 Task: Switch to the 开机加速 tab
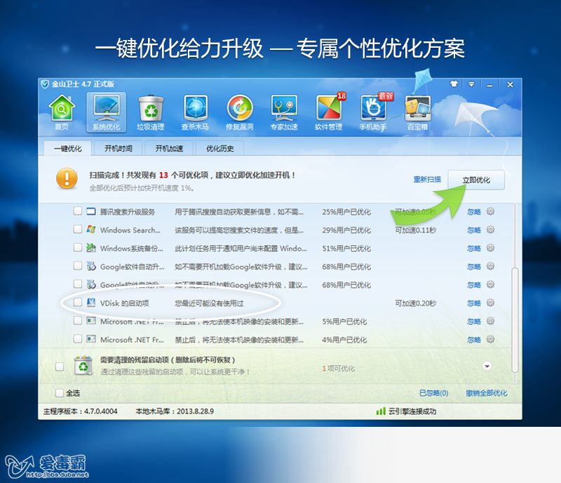(x=169, y=148)
